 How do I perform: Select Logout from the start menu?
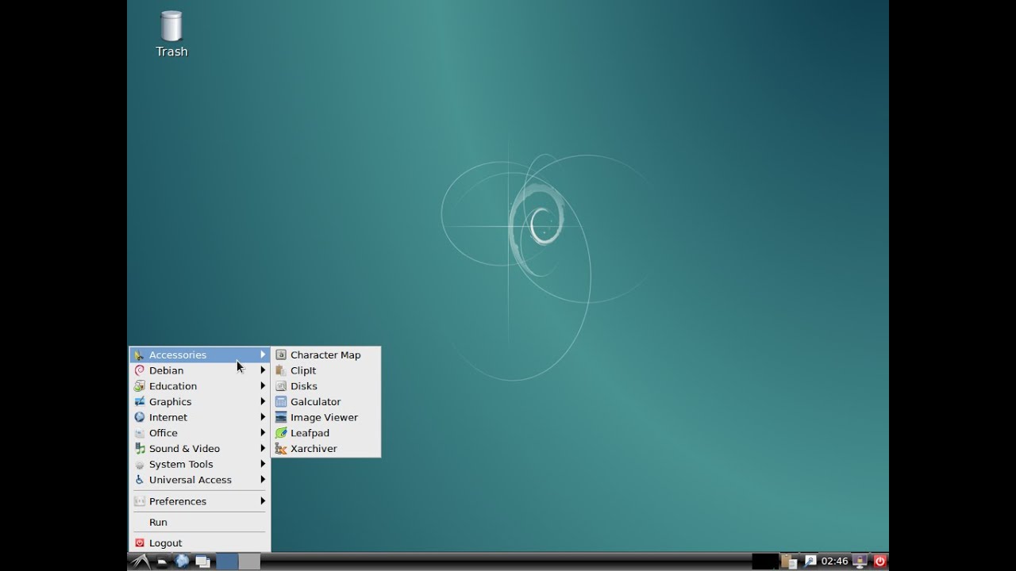pyautogui.click(x=199, y=543)
